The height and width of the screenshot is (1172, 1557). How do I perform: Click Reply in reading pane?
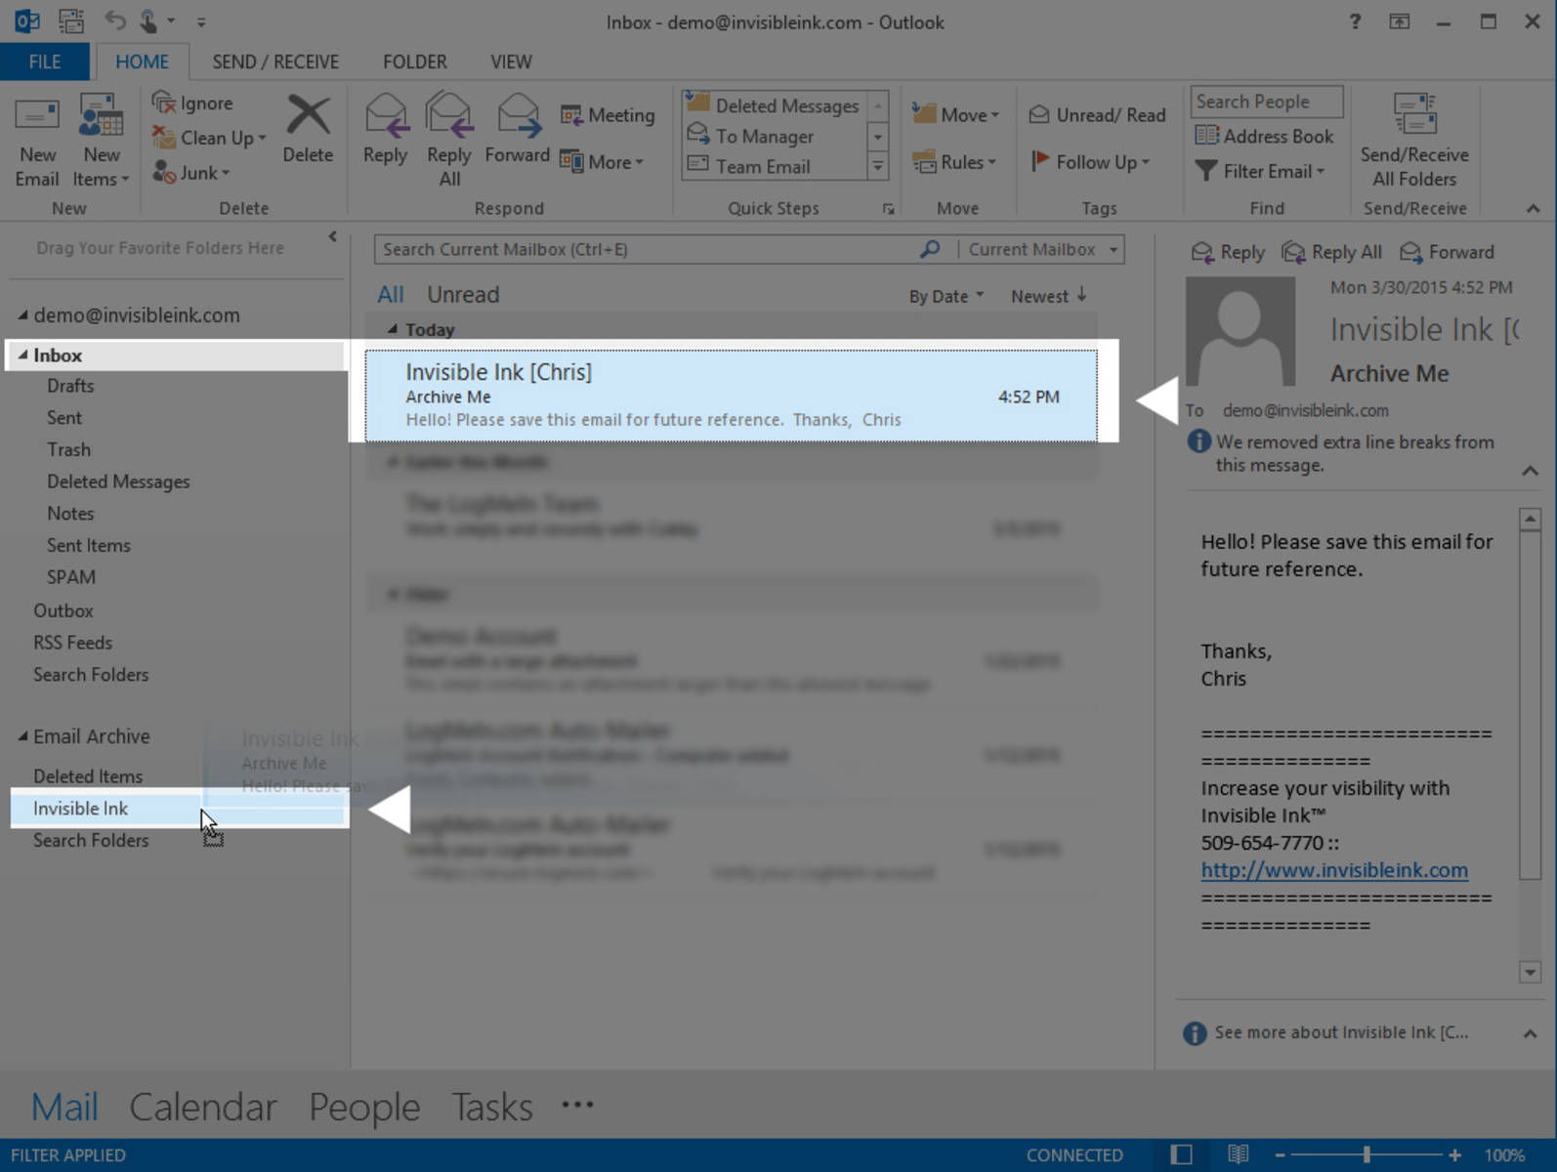point(1228,252)
